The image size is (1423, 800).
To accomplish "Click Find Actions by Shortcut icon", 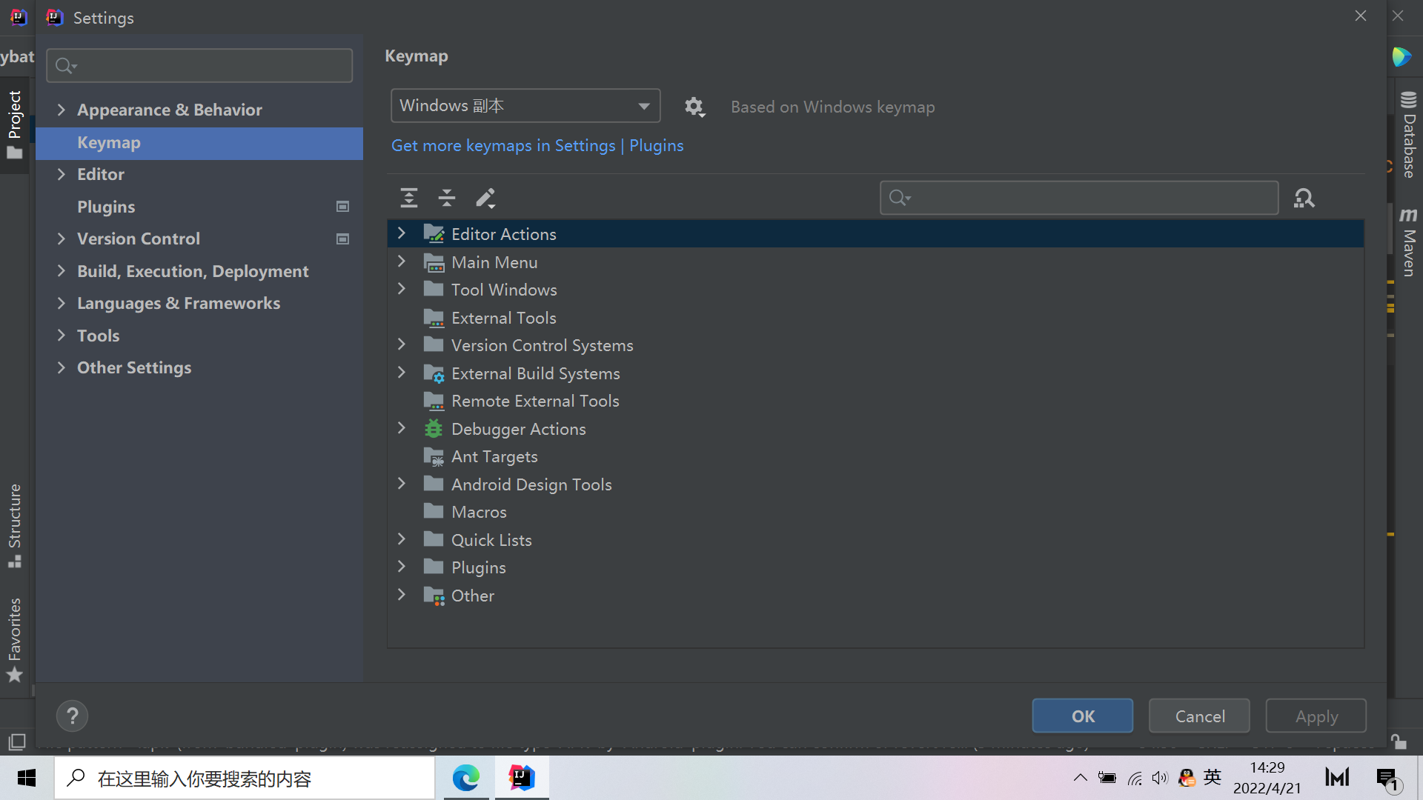I will tap(1304, 198).
